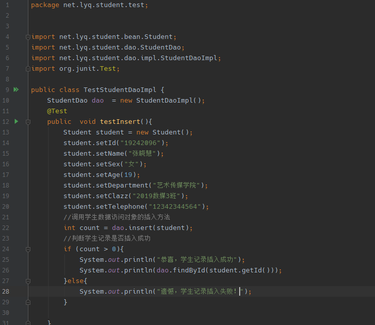The height and width of the screenshot is (325, 375).
Task: Click StudentDaoImpl in the import on line 6
Action: 189,58
